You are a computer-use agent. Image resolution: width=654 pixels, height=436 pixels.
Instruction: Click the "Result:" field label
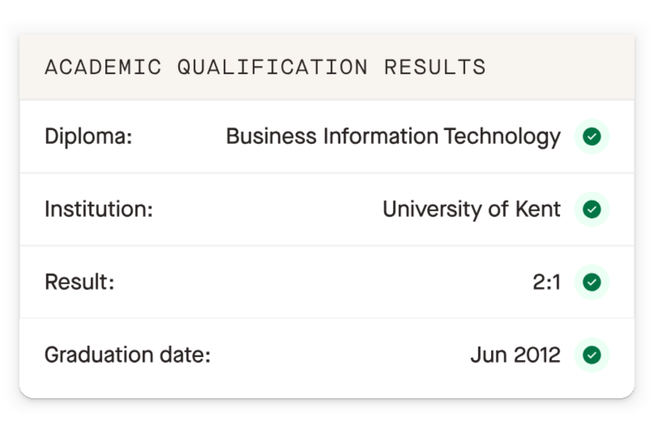[80, 282]
